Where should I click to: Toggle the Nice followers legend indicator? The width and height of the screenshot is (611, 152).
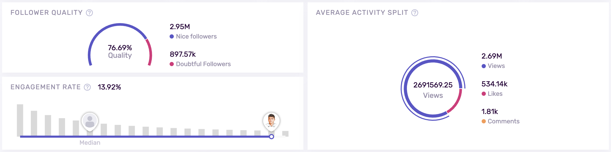click(x=172, y=36)
